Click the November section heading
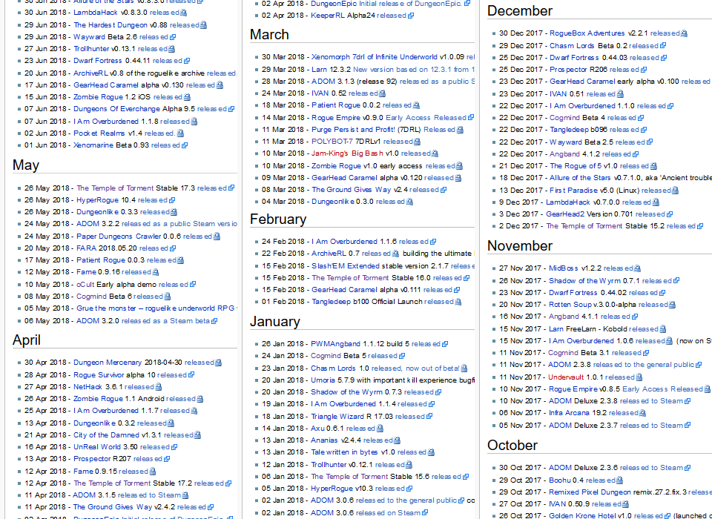This screenshot has height=519, width=712. click(x=519, y=246)
